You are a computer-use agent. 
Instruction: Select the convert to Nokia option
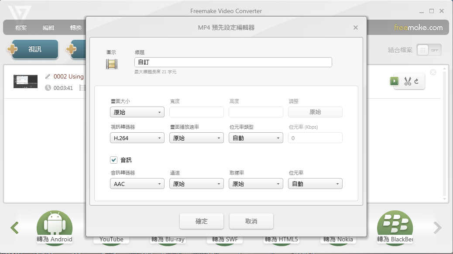[x=338, y=239]
